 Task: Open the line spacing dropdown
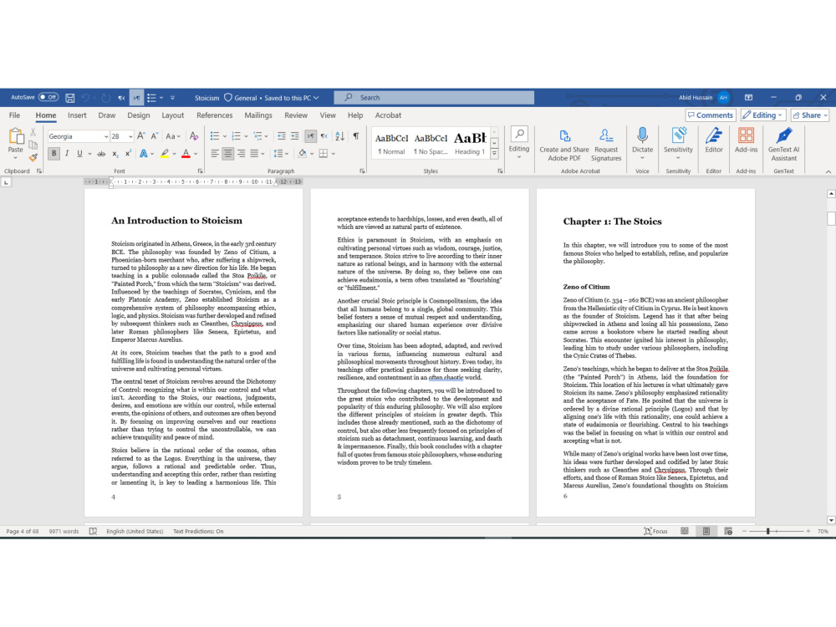pyautogui.click(x=280, y=154)
